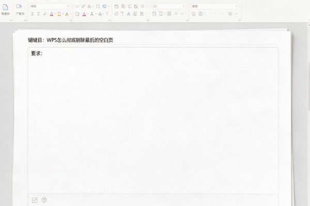
Task: Click the vertical scrollbar on the right edge
Action: click(x=309, y=87)
